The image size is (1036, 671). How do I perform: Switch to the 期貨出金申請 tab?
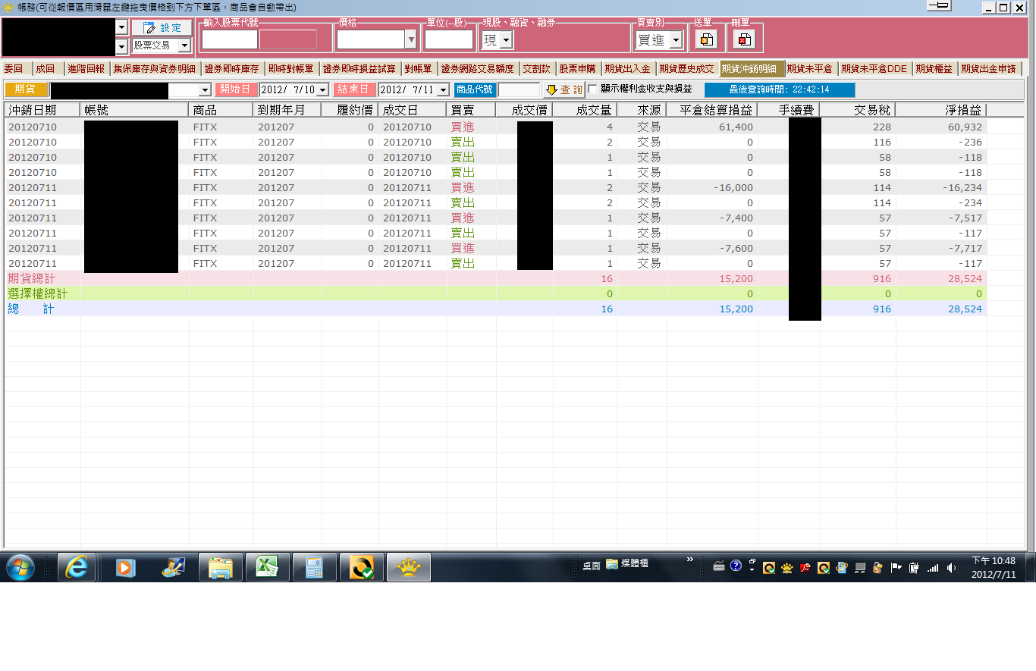(989, 68)
